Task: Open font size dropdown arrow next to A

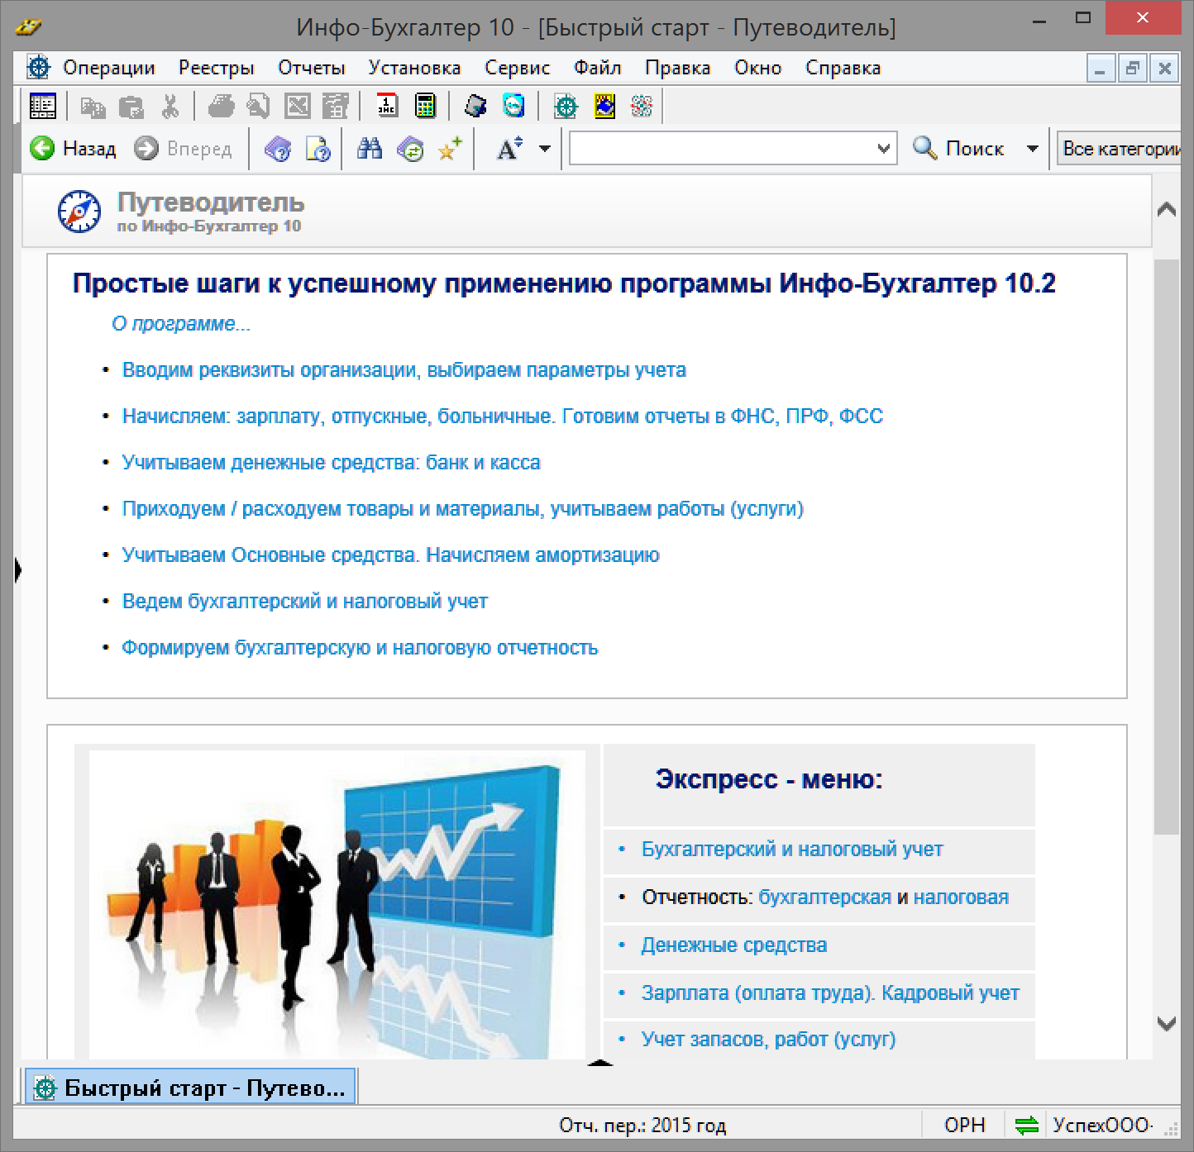Action: point(545,150)
